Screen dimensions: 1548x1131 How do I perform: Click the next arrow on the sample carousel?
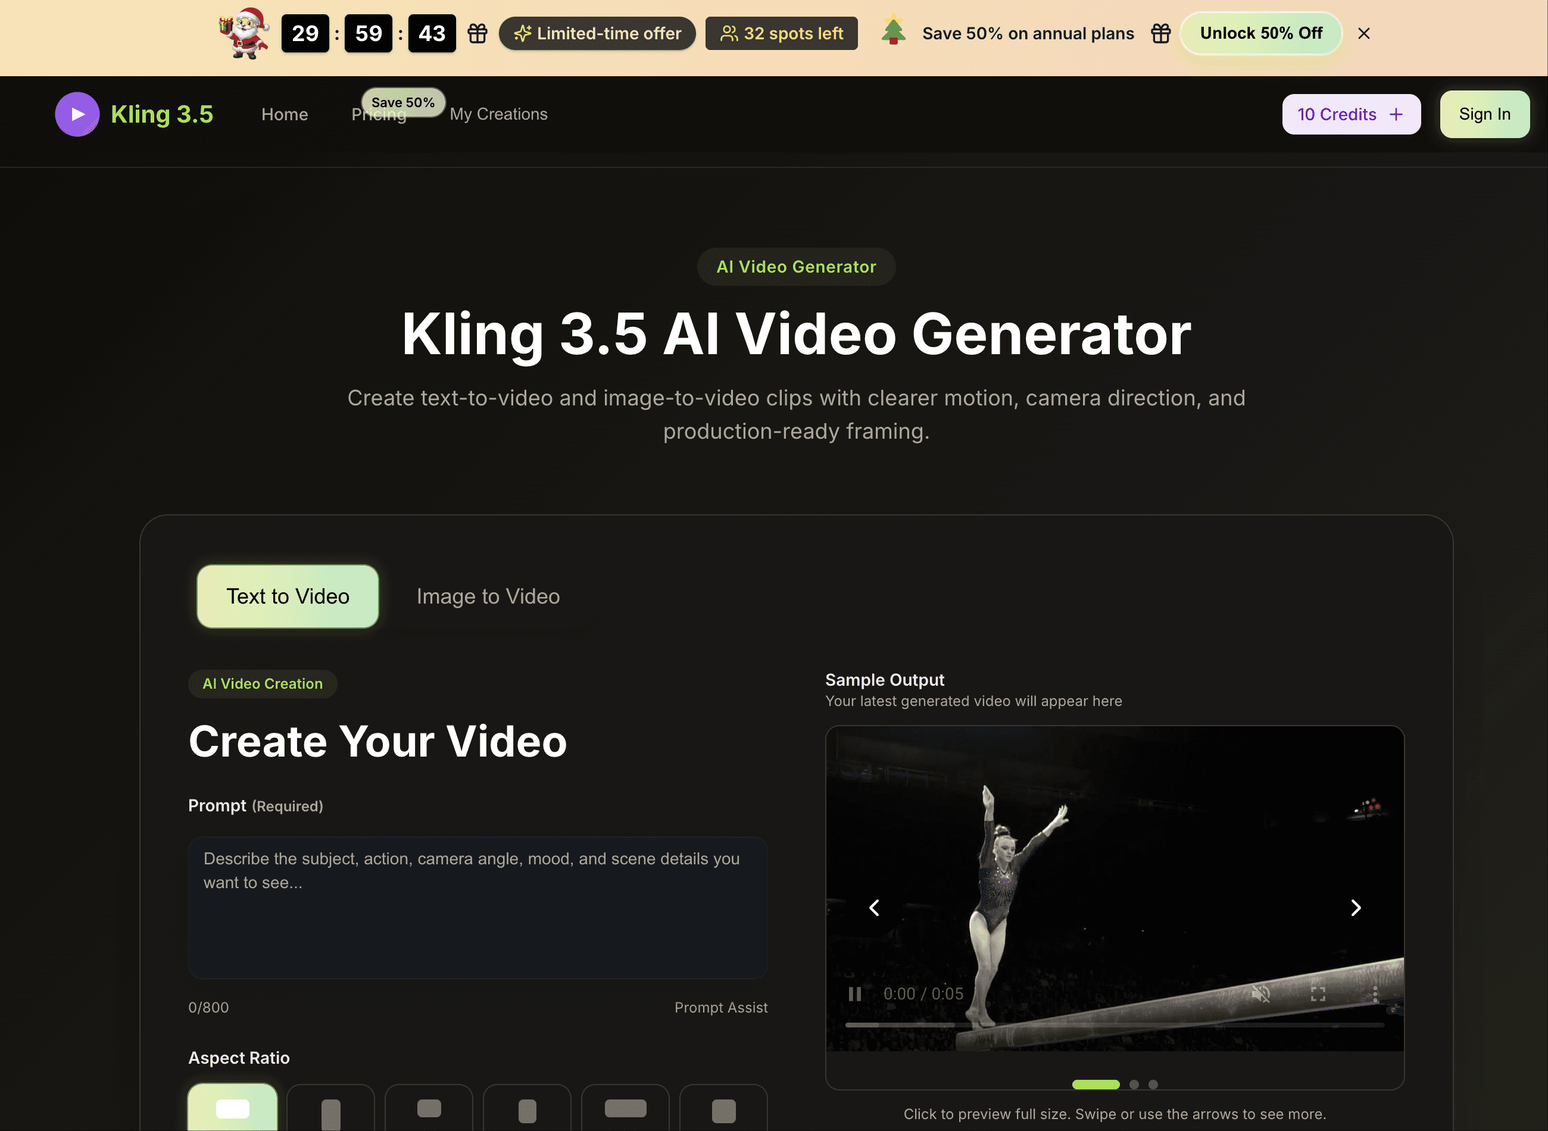[x=1356, y=907]
